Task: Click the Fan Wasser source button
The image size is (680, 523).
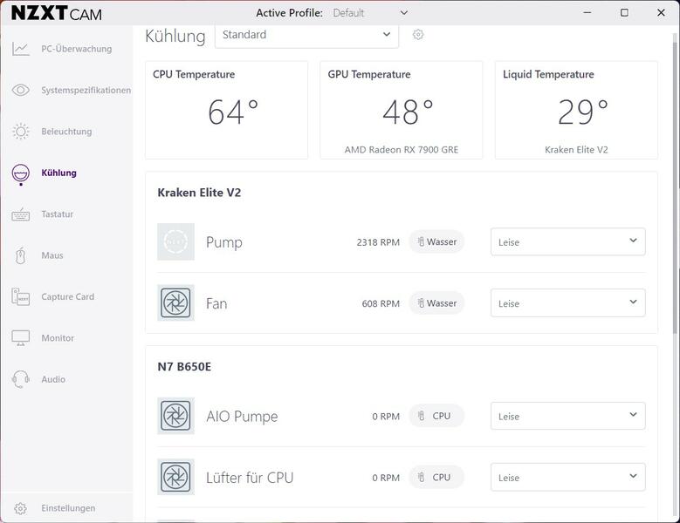Action: (436, 303)
